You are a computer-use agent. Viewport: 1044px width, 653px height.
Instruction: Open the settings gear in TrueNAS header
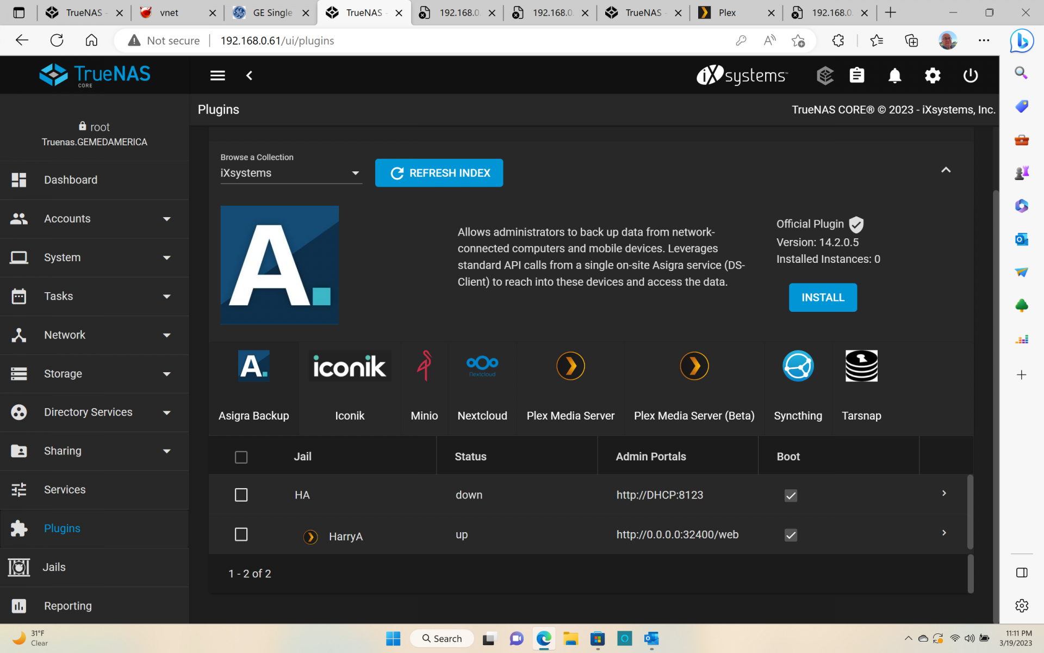tap(933, 76)
